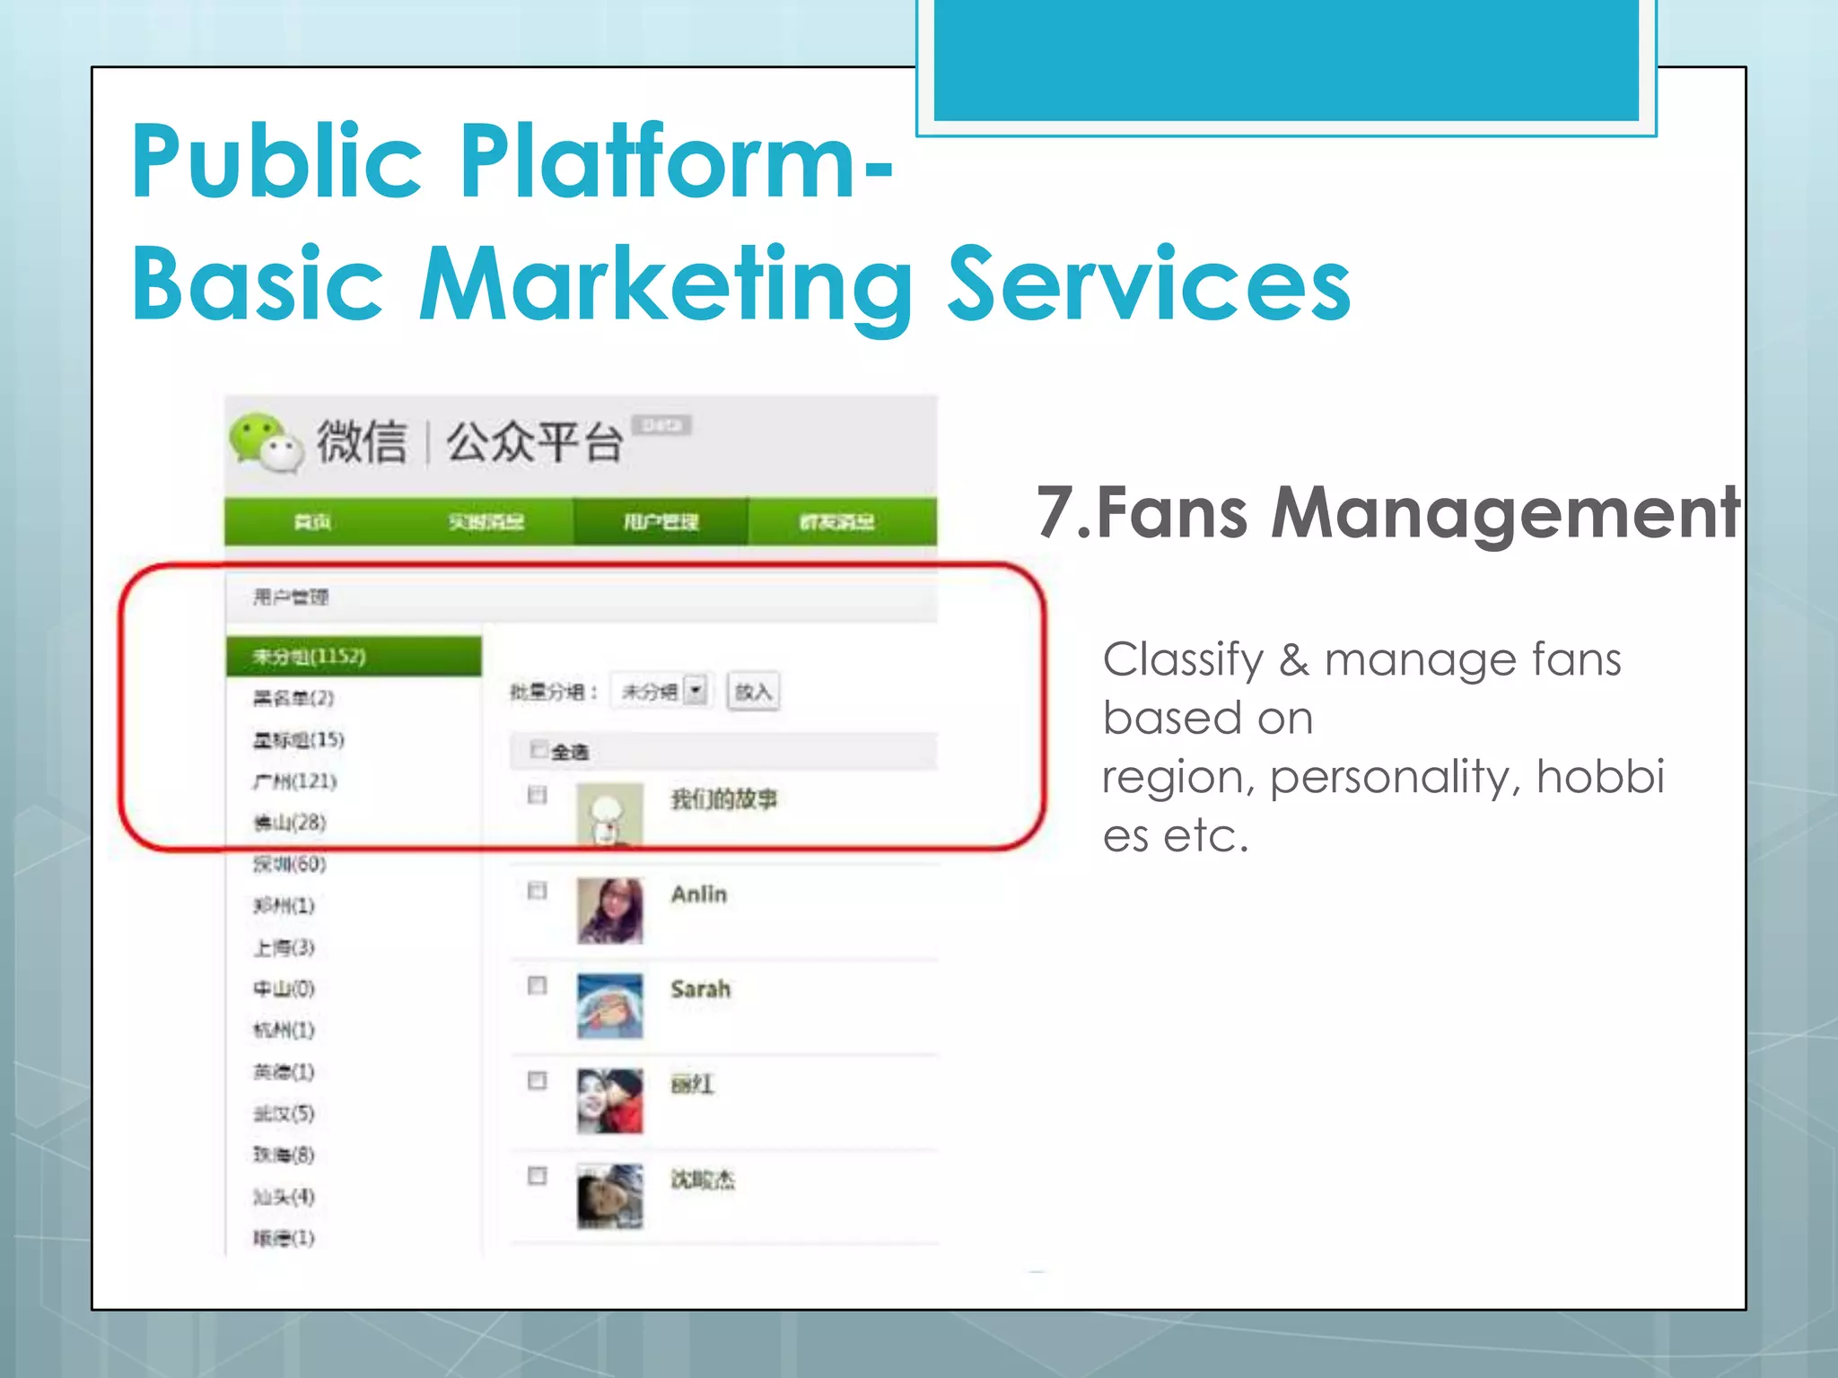Click Anlin's avatar photo
Screen dimensions: 1838x1378
click(x=609, y=911)
